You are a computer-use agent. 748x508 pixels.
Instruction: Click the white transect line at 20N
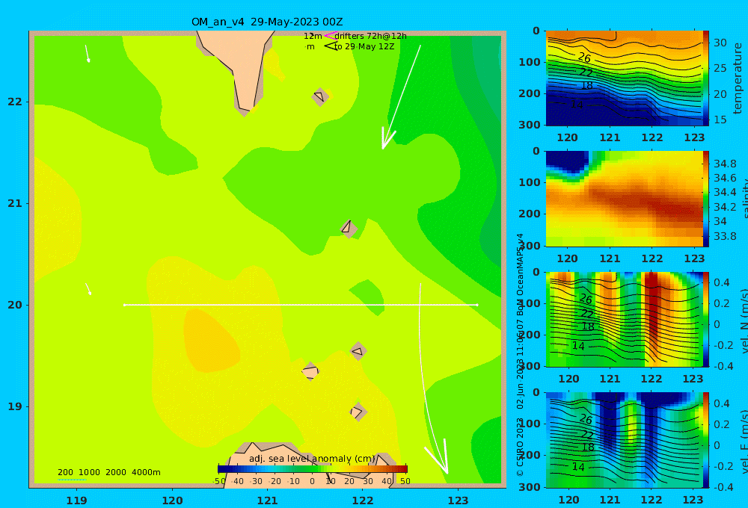coord(301,305)
